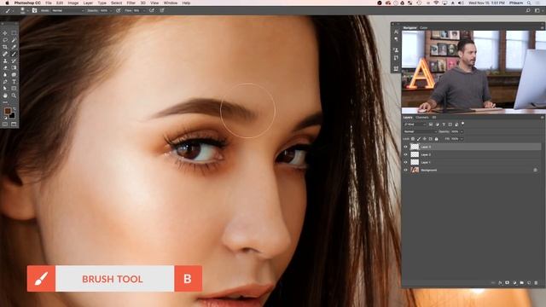
Task: Select the Zoom tool
Action: point(14,96)
